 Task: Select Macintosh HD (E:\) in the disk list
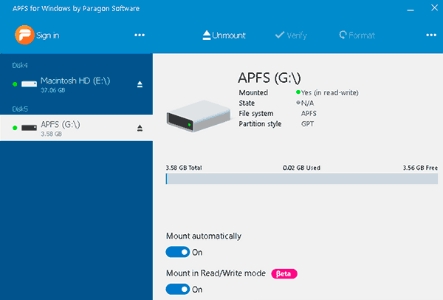(74, 84)
